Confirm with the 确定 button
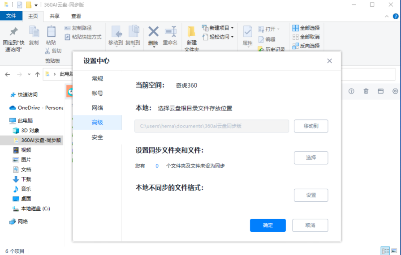The height and width of the screenshot is (255, 401). [268, 225]
